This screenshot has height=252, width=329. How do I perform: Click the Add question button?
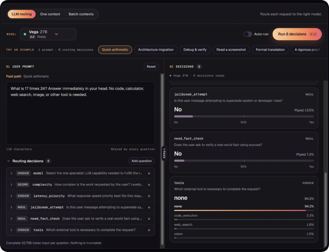[142, 161]
